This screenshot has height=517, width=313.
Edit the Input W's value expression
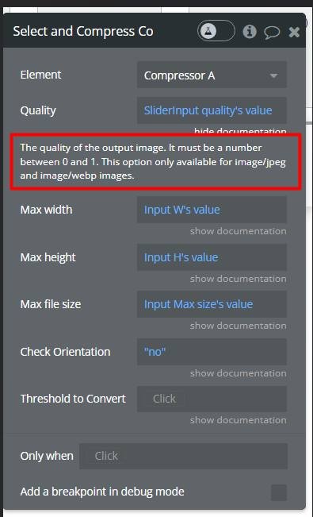click(212, 210)
